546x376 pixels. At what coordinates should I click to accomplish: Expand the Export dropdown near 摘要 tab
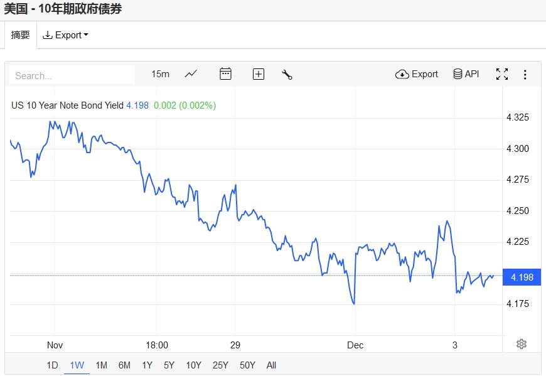pos(65,35)
